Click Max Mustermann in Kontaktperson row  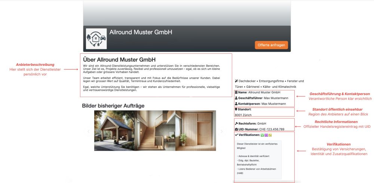click(x=274, y=104)
